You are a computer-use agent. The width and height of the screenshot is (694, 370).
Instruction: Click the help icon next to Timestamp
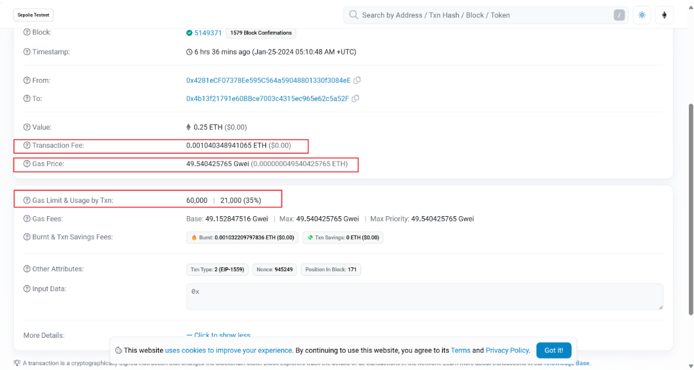point(26,52)
